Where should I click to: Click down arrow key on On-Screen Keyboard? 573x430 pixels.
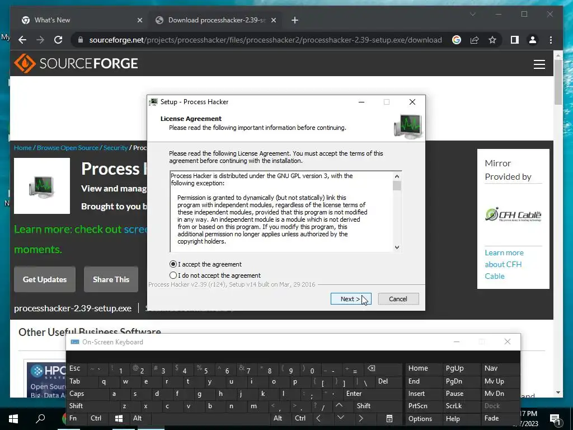tap(341, 418)
